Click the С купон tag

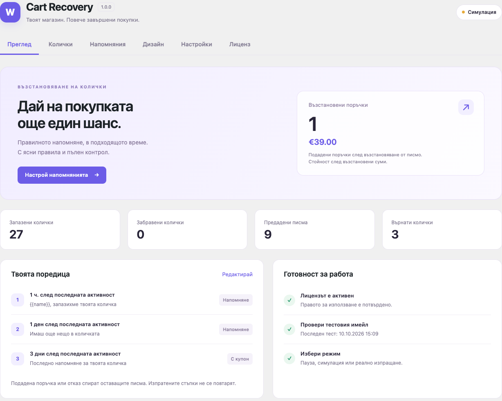[x=240, y=359]
